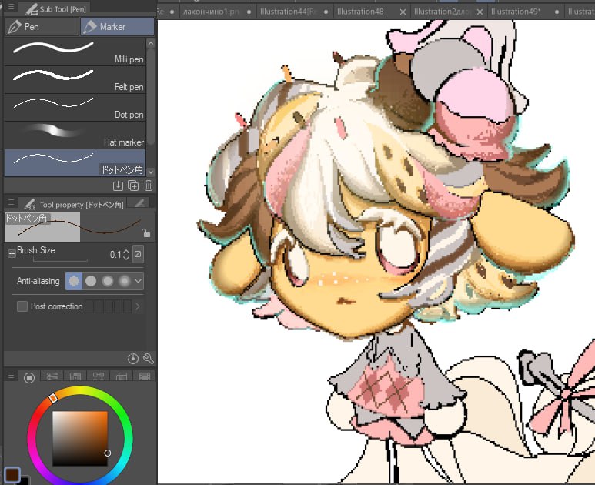This screenshot has width=595, height=485.
Task: Expand the Brush Size plus expander
Action: [12, 253]
